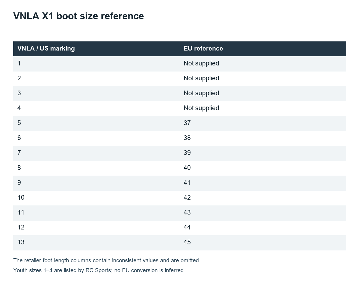Viewport: 359px width, 288px height.
Task: Select EU reference value '42'
Action: 187,197
